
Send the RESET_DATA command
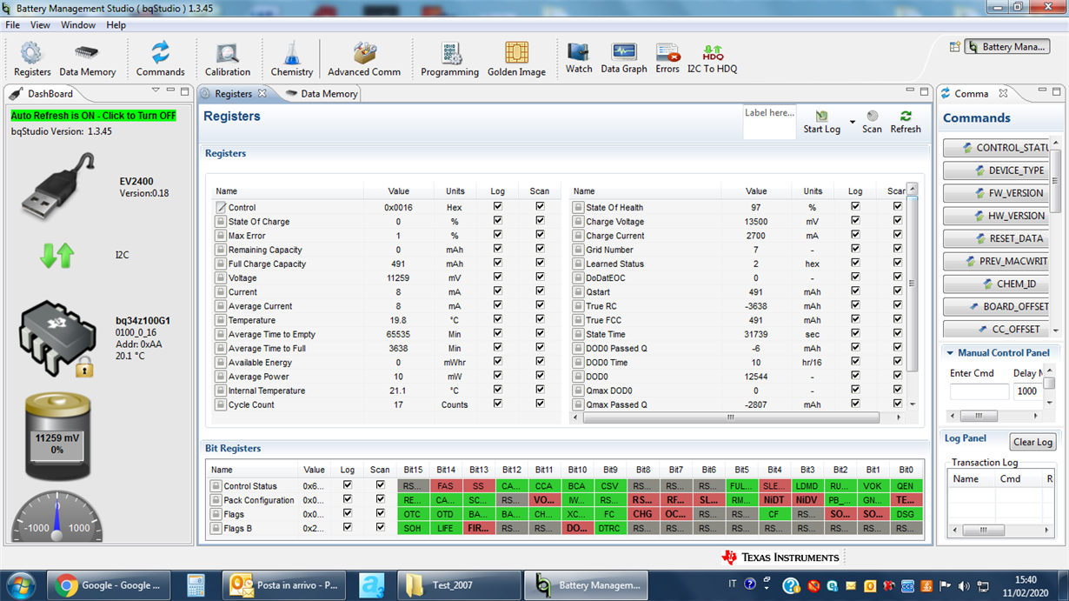point(997,238)
